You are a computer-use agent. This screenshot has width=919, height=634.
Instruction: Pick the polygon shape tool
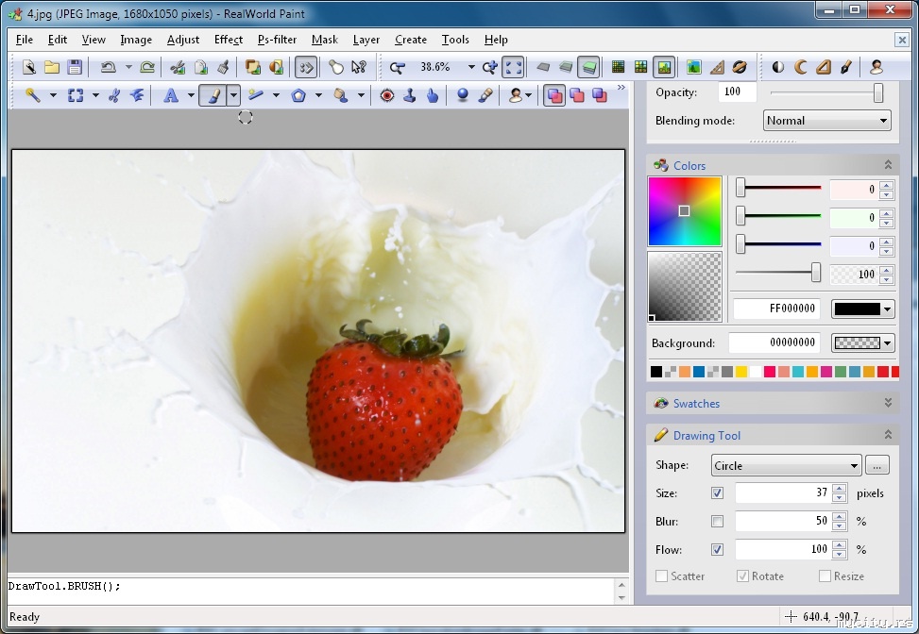pos(298,95)
